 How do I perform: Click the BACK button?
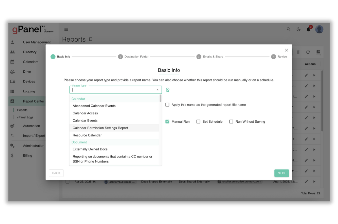coord(56,173)
